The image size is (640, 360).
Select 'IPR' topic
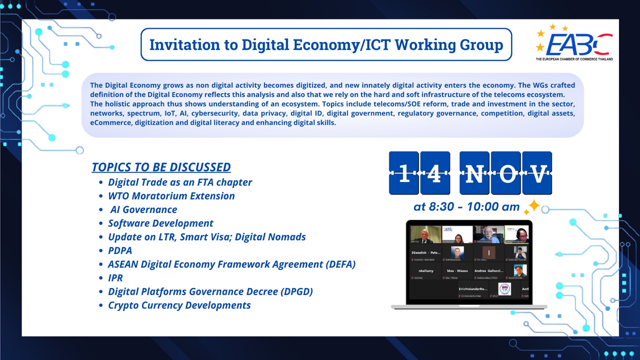pos(115,278)
